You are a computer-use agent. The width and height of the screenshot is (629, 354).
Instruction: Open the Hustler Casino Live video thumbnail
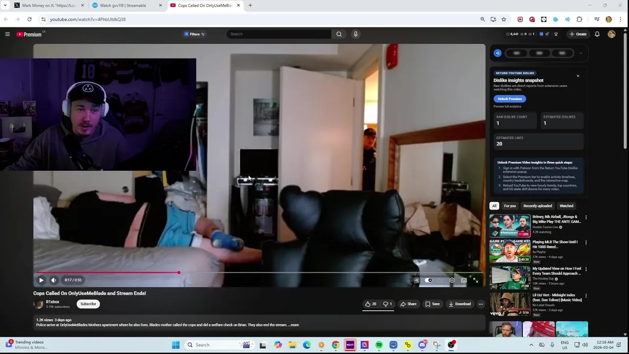[x=510, y=226]
